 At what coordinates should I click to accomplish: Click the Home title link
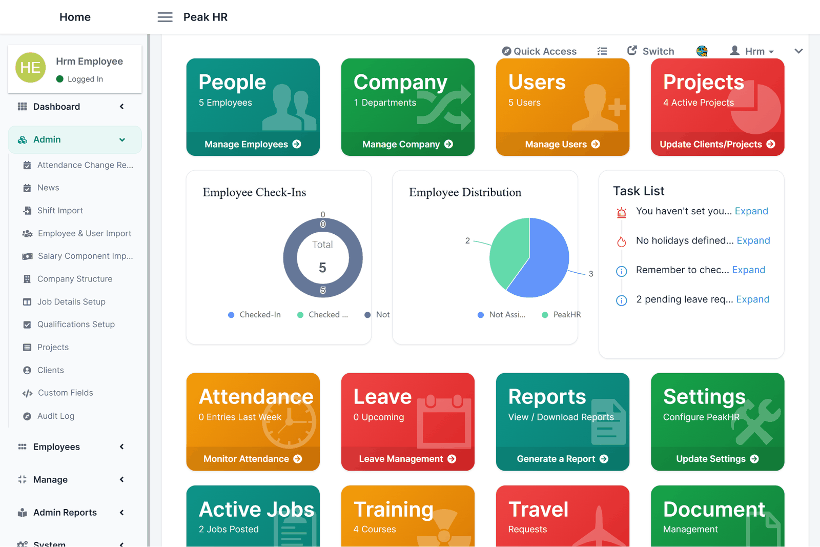point(75,17)
